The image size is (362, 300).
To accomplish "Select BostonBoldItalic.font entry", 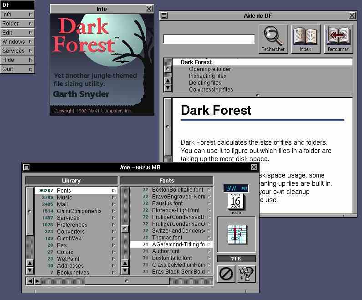I will tap(171, 190).
